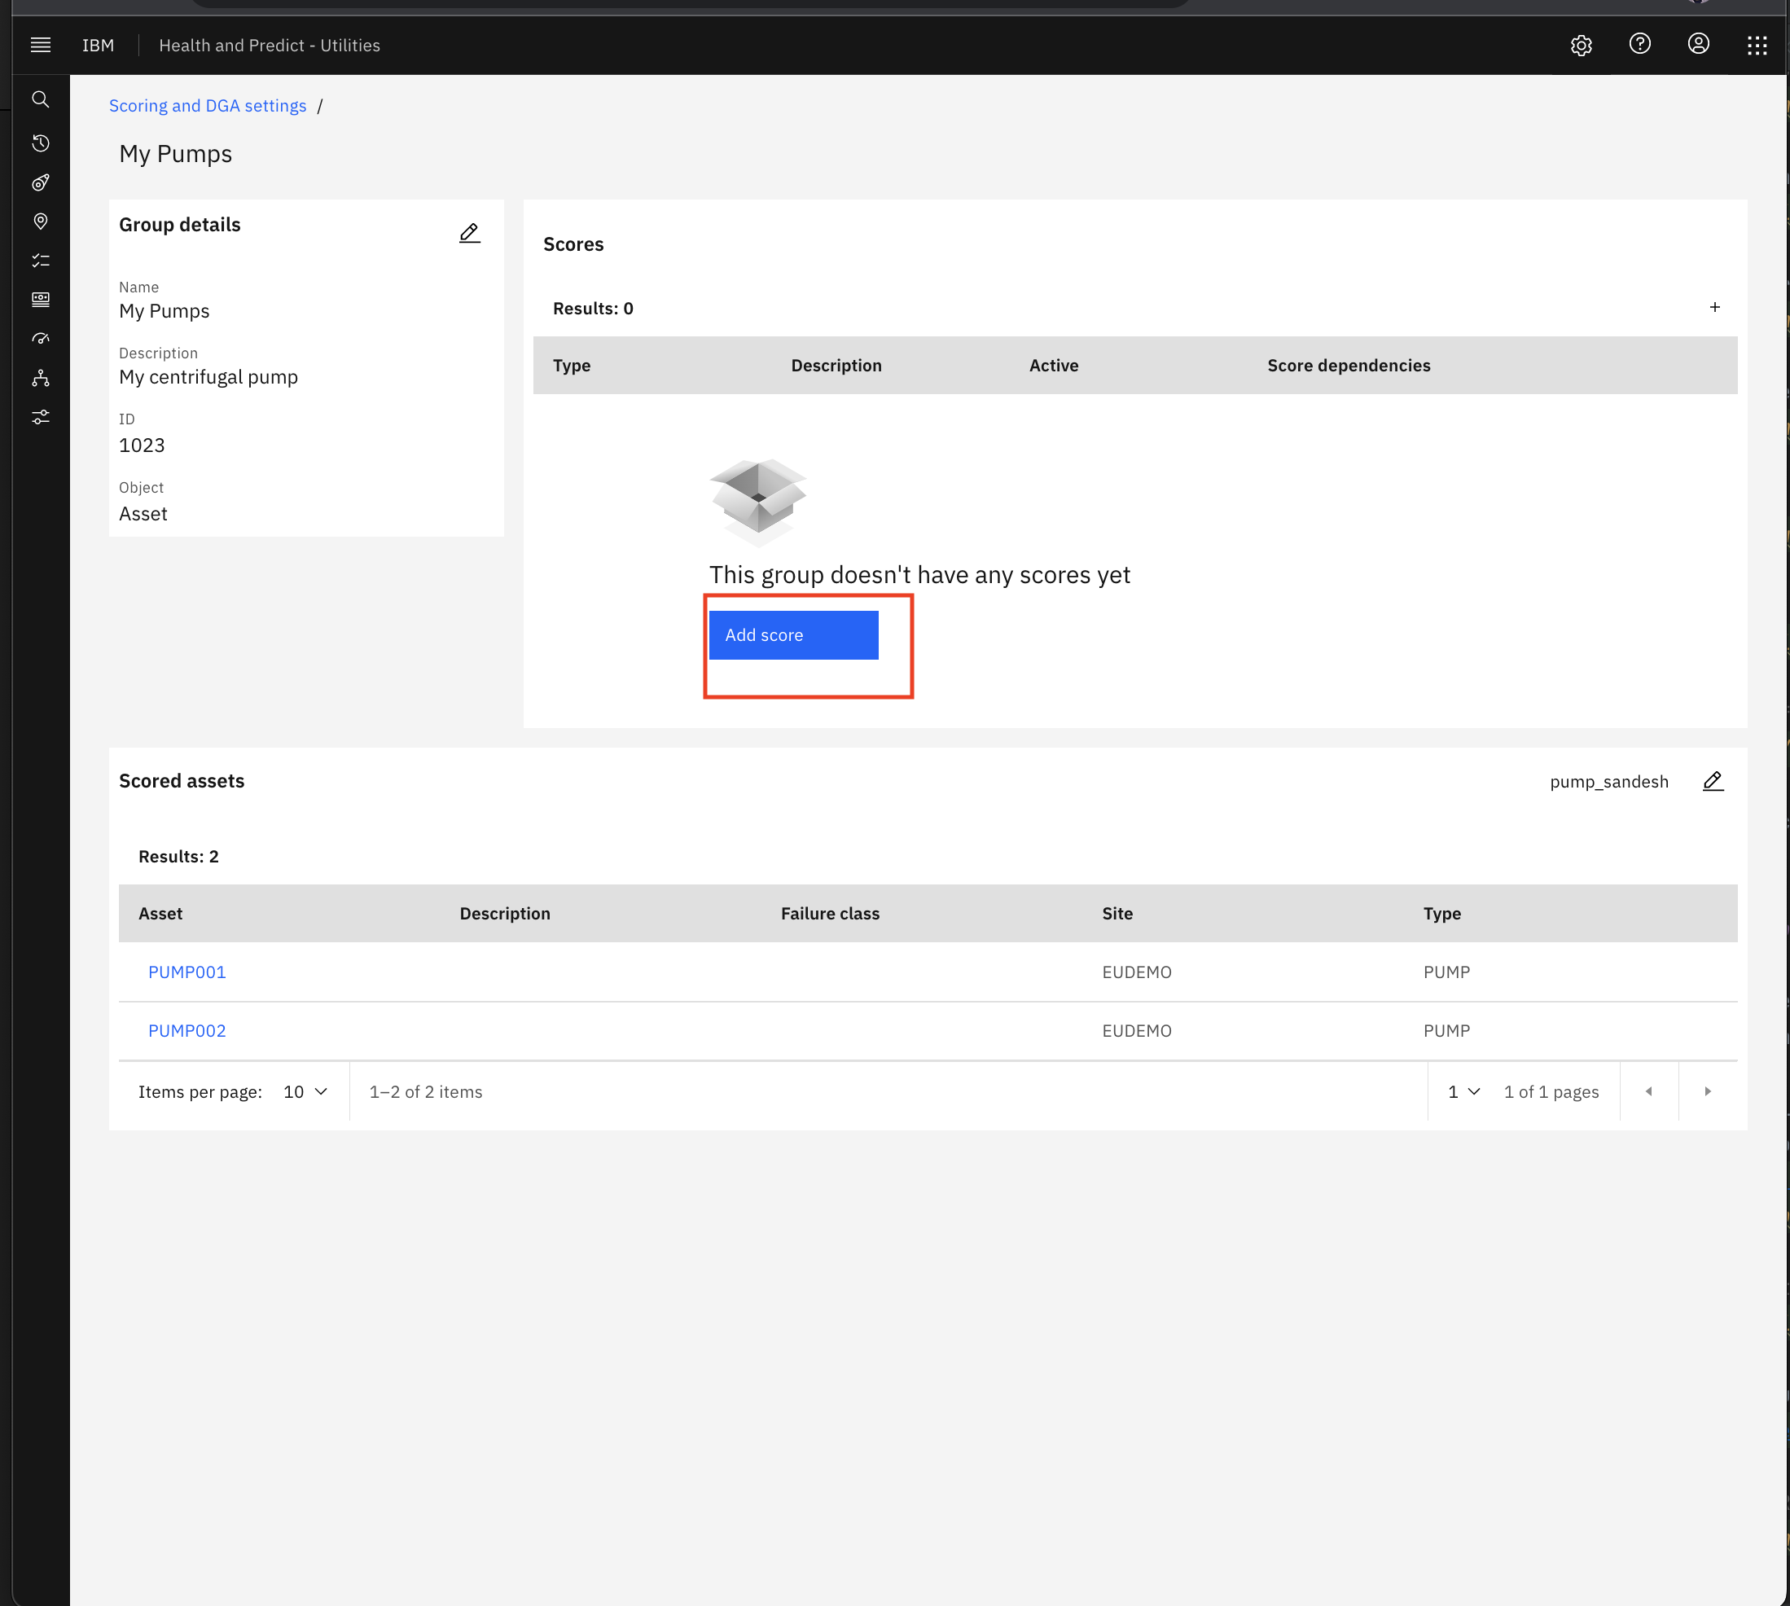Open the recent history sidebar icon
The height and width of the screenshot is (1606, 1790).
point(41,143)
